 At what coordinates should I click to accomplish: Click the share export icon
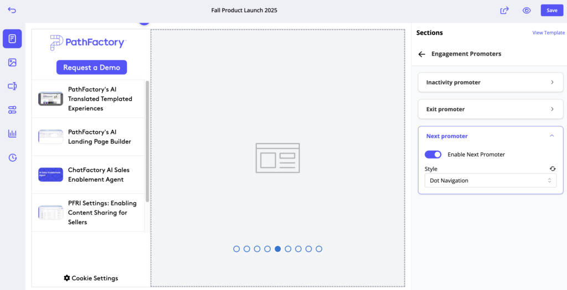[x=504, y=10]
